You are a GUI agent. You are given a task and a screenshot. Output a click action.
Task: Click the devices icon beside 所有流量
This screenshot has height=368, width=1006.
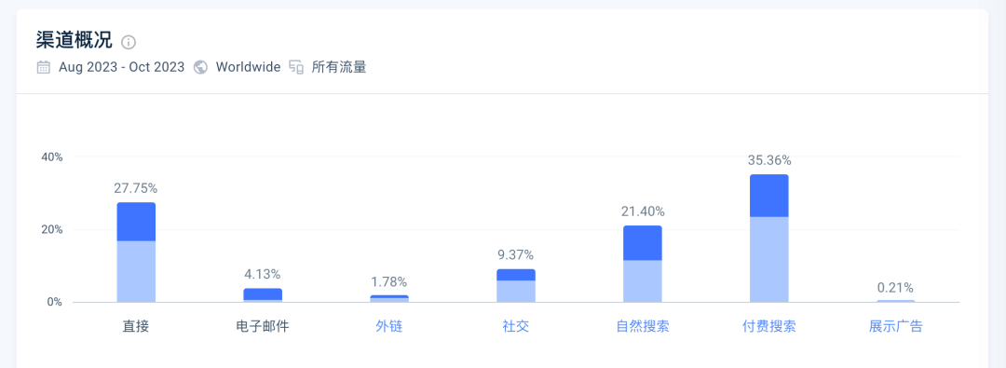(296, 67)
